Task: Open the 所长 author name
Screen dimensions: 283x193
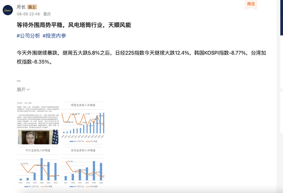Action: [21, 7]
